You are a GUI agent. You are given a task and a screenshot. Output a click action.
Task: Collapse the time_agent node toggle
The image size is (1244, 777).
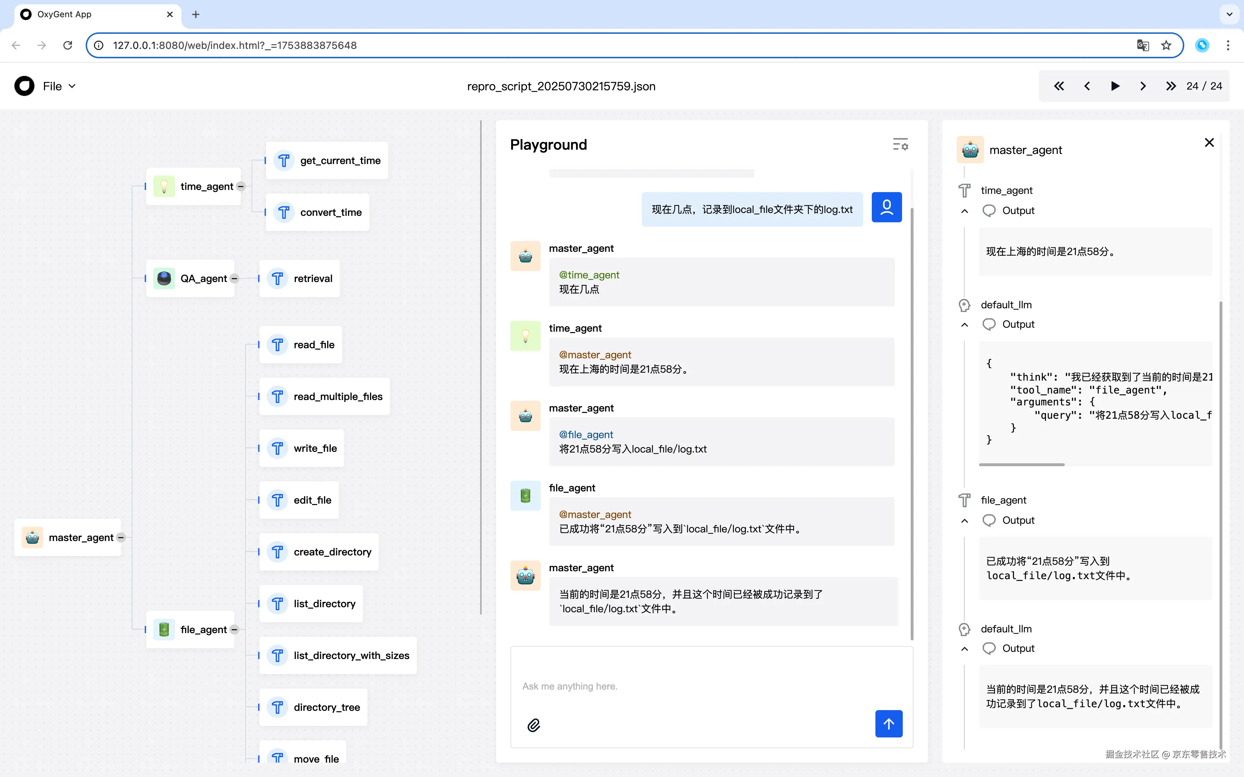(240, 187)
